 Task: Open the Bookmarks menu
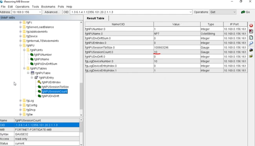tap(48, 7)
